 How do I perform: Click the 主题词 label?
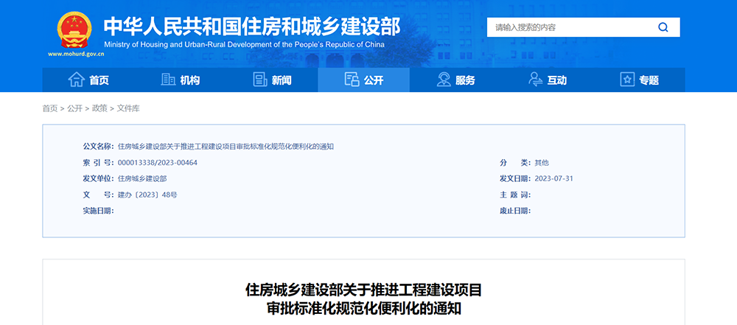[x=516, y=195]
